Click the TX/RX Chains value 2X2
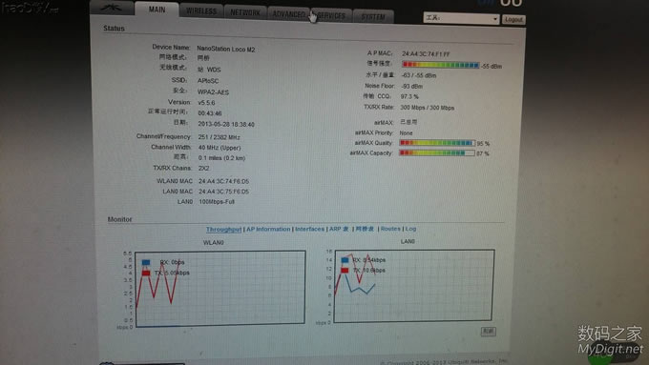Viewport: 649px width, 365px height. click(203, 169)
